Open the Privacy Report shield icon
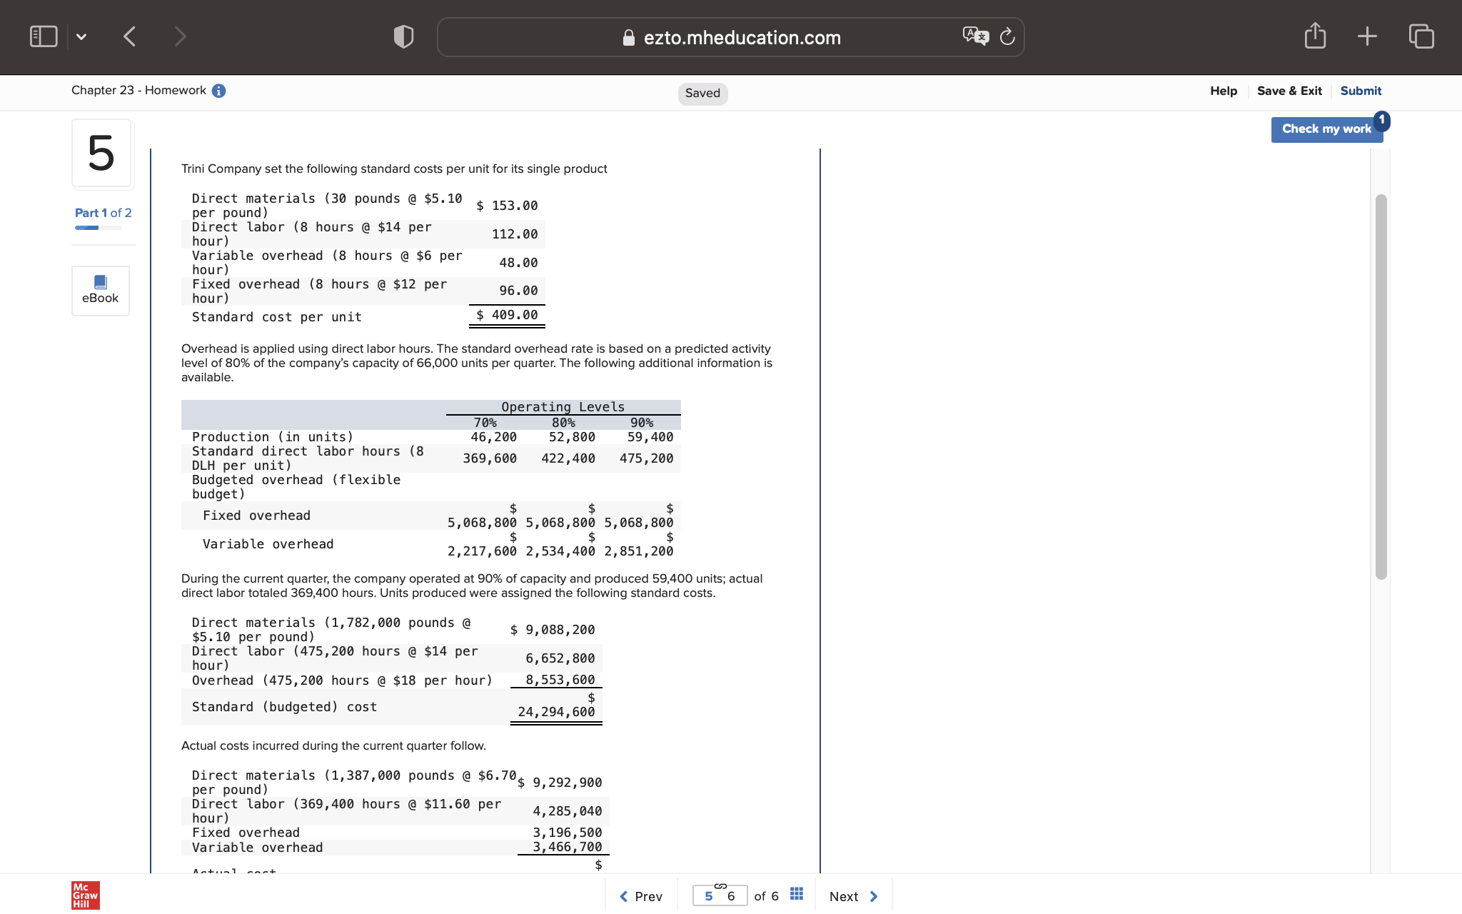1462x914 pixels. click(403, 36)
